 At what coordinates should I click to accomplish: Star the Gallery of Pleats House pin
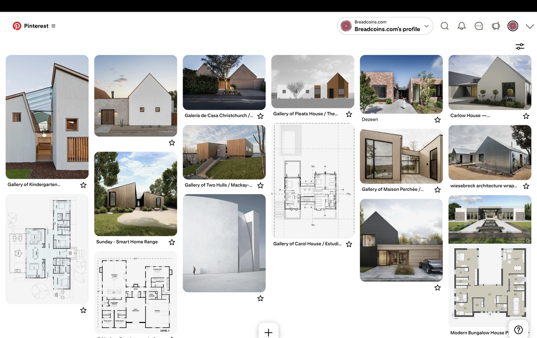pos(349,114)
